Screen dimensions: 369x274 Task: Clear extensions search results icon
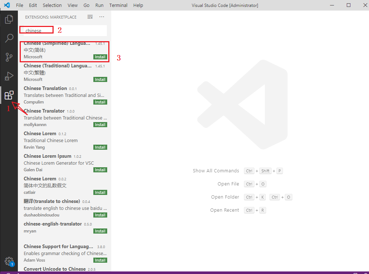tap(90, 17)
